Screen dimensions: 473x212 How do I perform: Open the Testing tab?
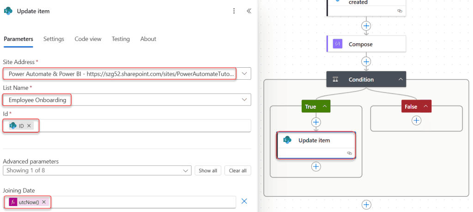click(121, 39)
